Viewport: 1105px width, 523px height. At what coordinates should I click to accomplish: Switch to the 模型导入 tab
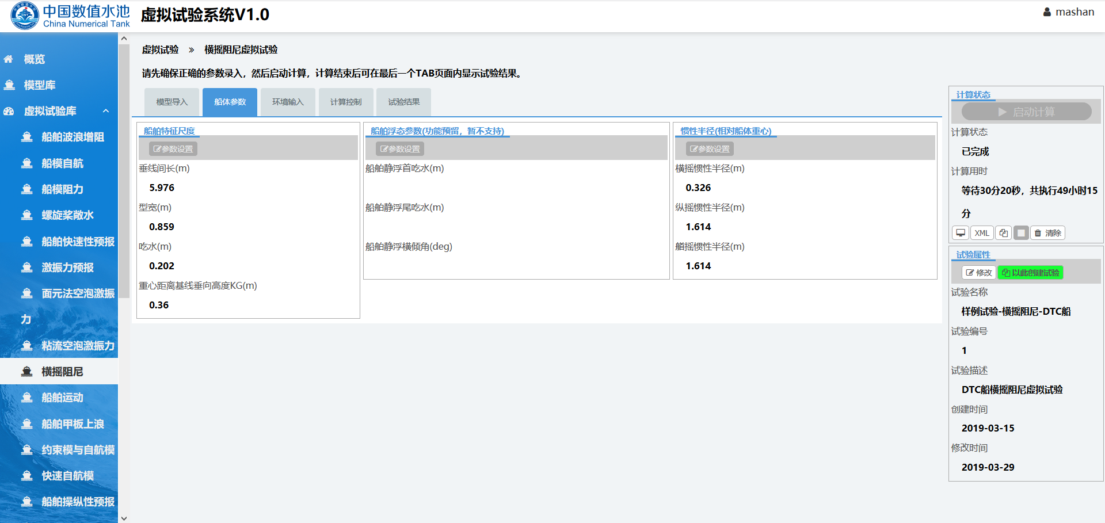point(172,102)
